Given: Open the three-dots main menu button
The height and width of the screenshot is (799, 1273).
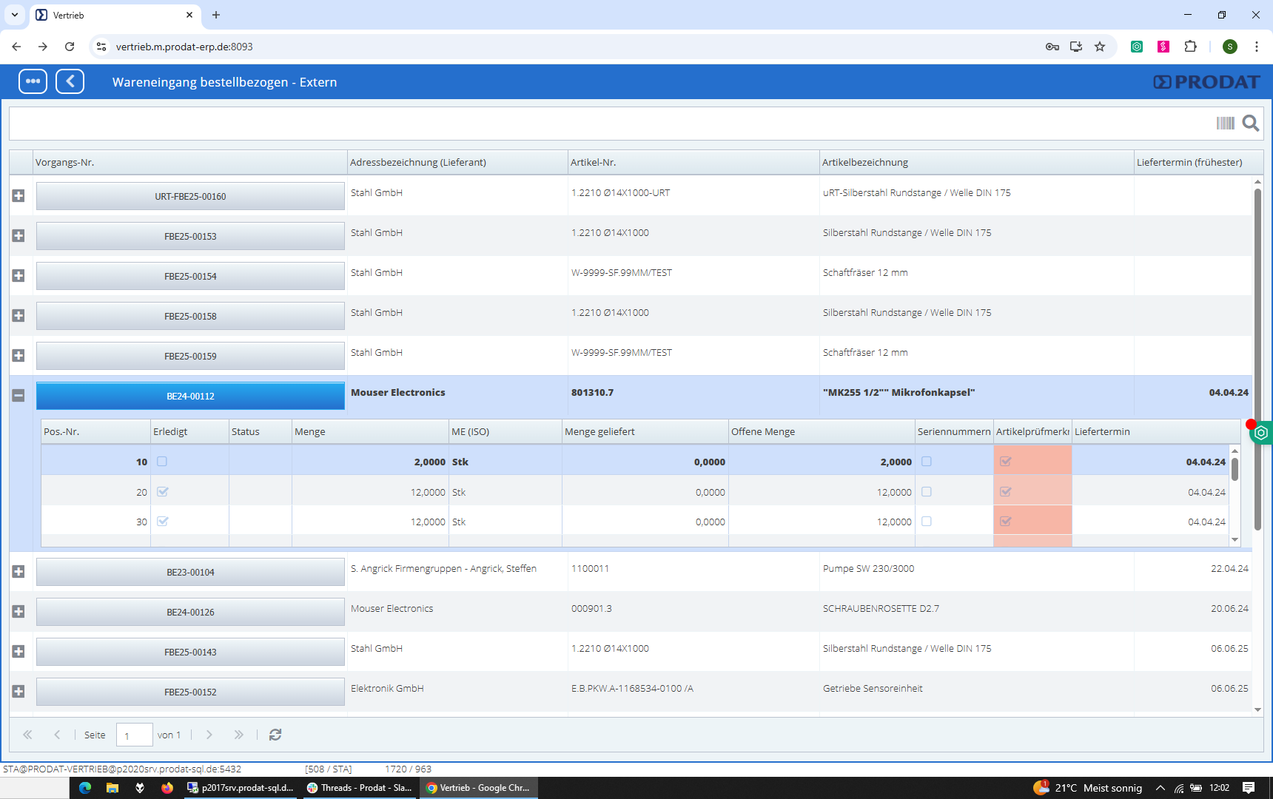Looking at the screenshot, I should coord(33,81).
